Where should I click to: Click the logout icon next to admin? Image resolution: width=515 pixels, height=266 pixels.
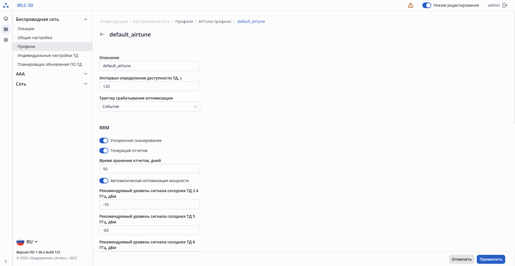click(505, 5)
